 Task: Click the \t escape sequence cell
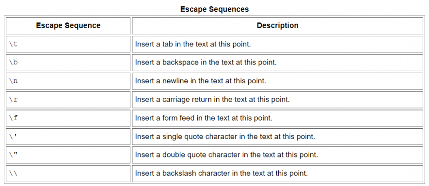pyautogui.click(x=68, y=44)
